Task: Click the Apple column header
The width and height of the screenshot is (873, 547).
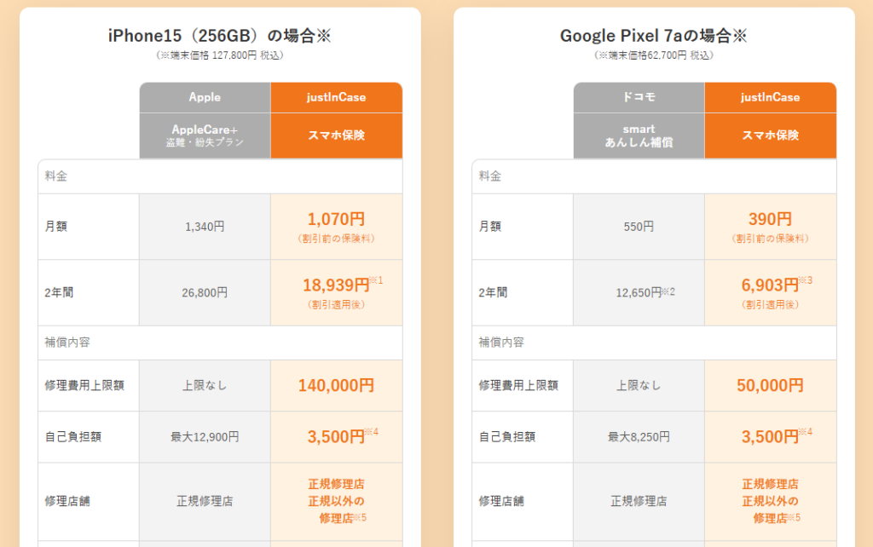Action: (205, 97)
